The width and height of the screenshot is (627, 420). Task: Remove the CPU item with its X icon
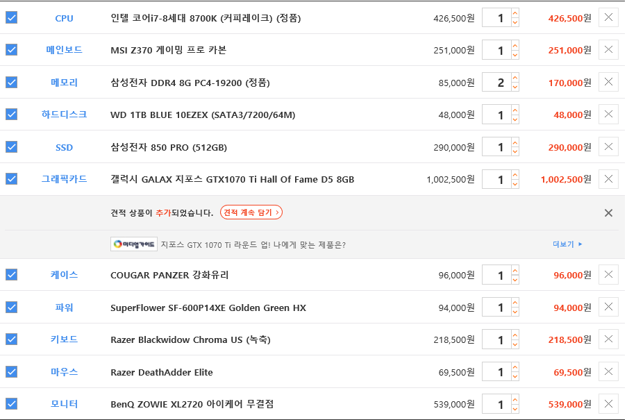pos(608,17)
